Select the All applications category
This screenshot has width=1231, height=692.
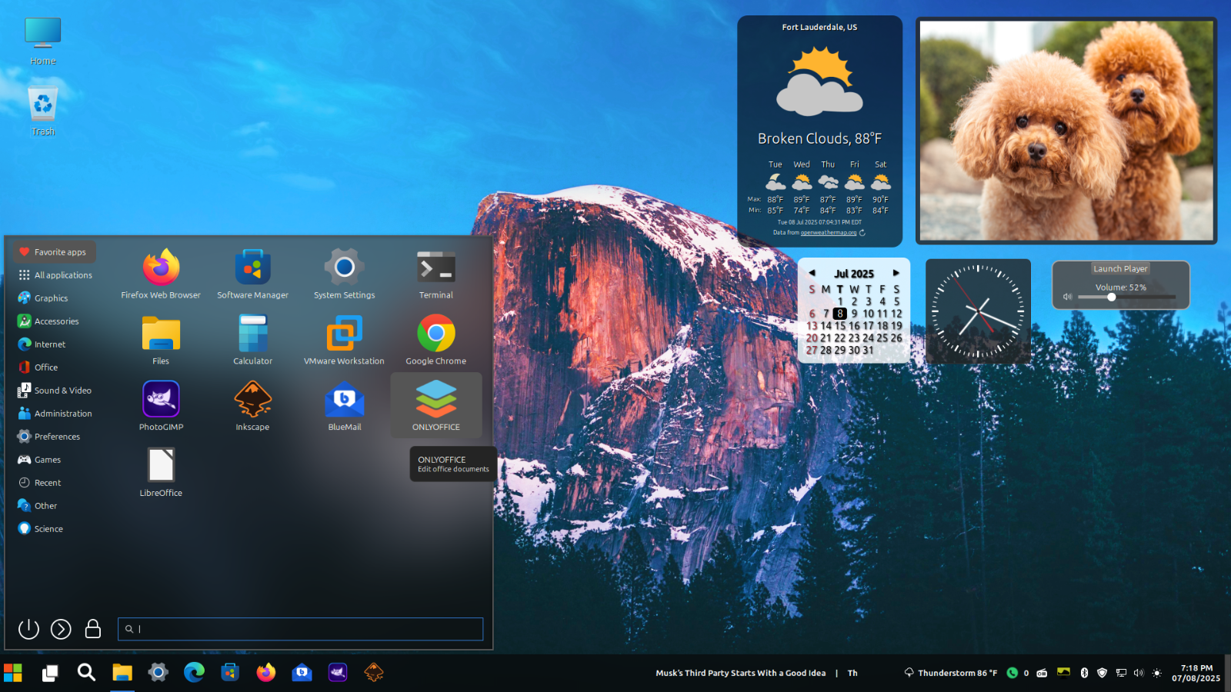tap(62, 275)
